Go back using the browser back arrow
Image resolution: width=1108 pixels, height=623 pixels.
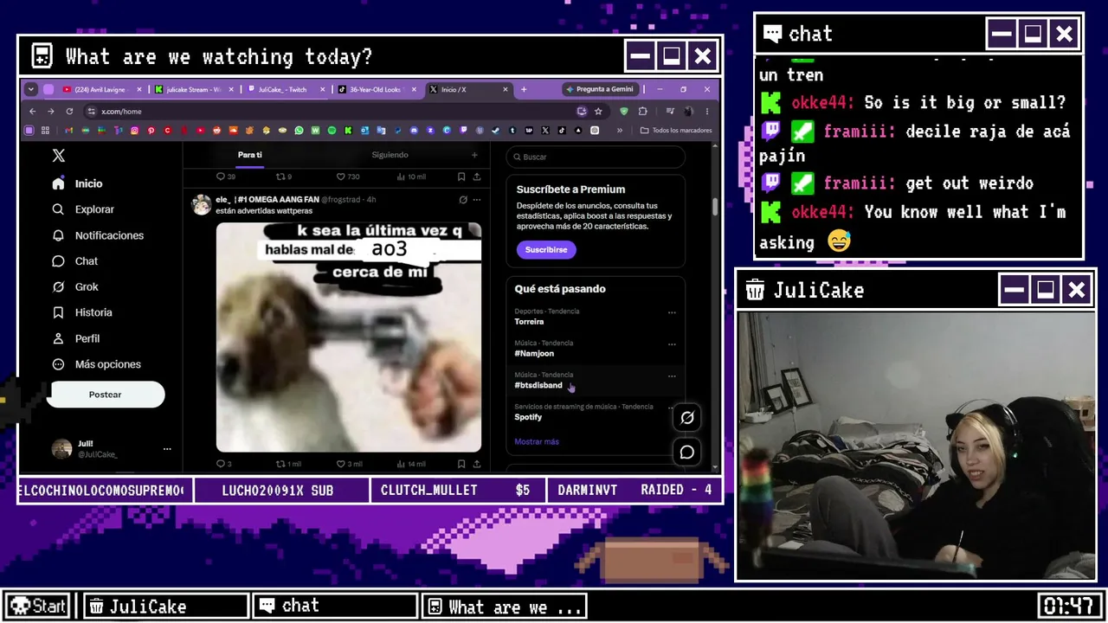[33, 112]
